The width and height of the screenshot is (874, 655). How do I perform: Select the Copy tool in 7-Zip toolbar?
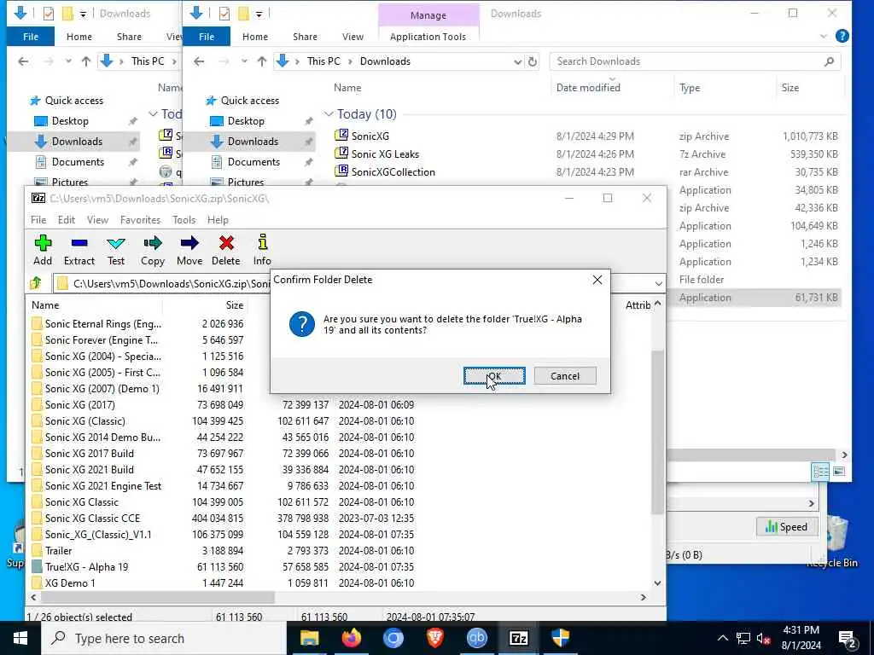point(152,250)
